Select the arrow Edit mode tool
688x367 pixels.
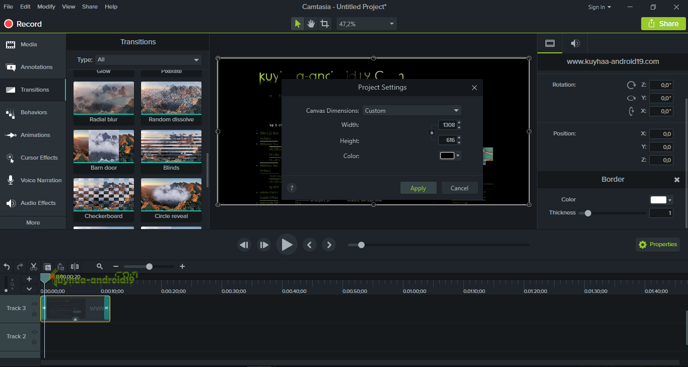pos(298,24)
